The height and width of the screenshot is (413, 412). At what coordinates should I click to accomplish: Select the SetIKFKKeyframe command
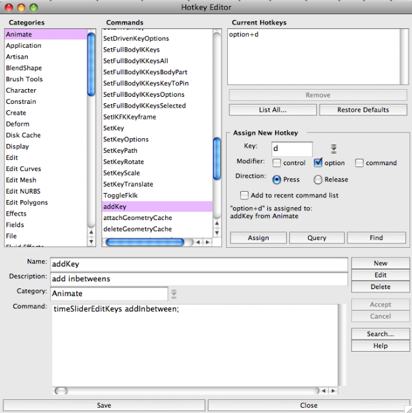[158, 117]
